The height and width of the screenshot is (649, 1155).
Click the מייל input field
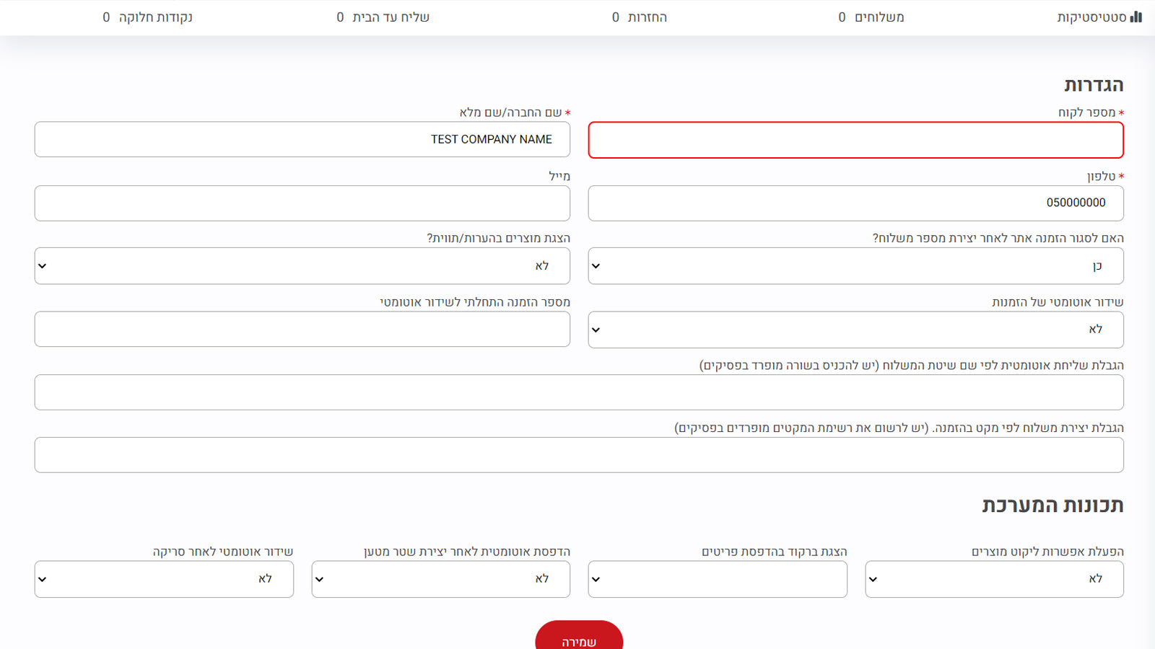click(x=302, y=203)
